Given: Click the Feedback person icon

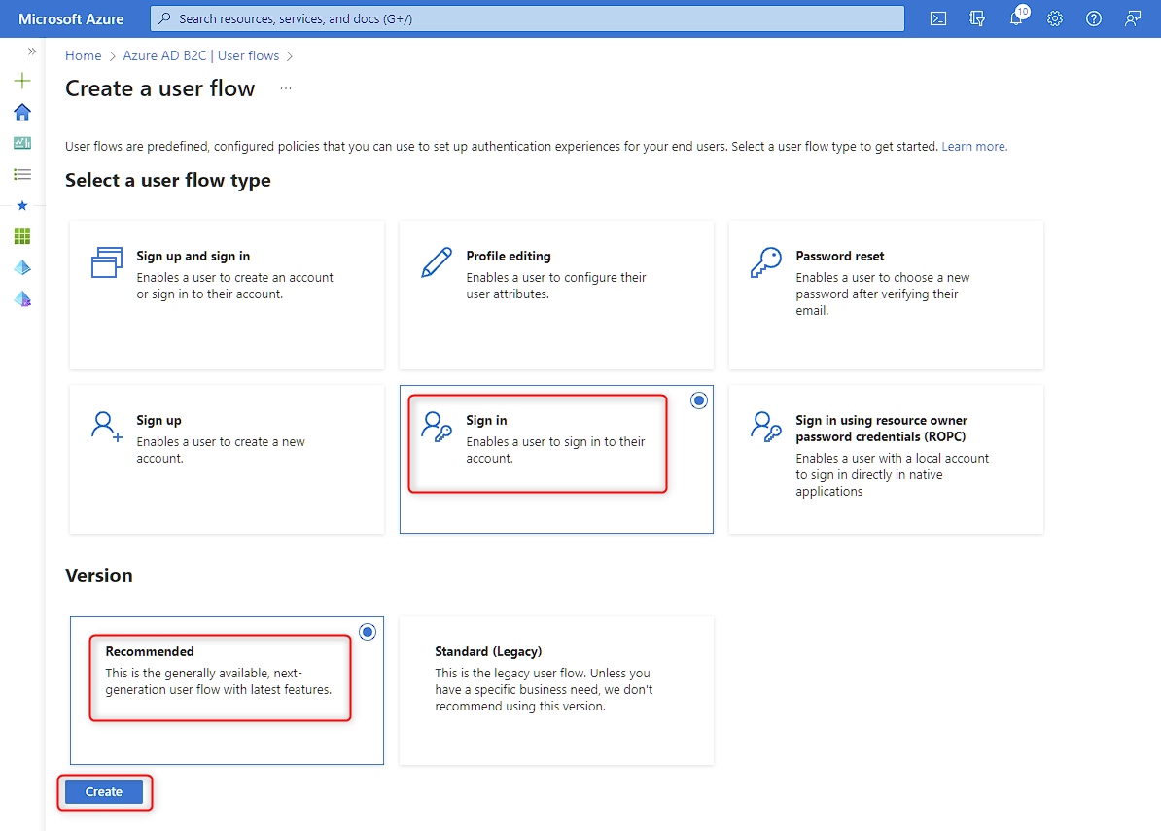Looking at the screenshot, I should point(1133,19).
